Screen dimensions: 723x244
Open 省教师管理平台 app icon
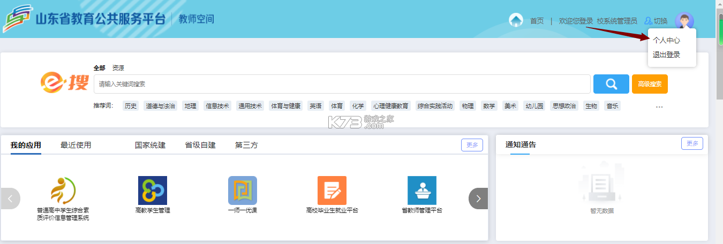tap(422, 190)
